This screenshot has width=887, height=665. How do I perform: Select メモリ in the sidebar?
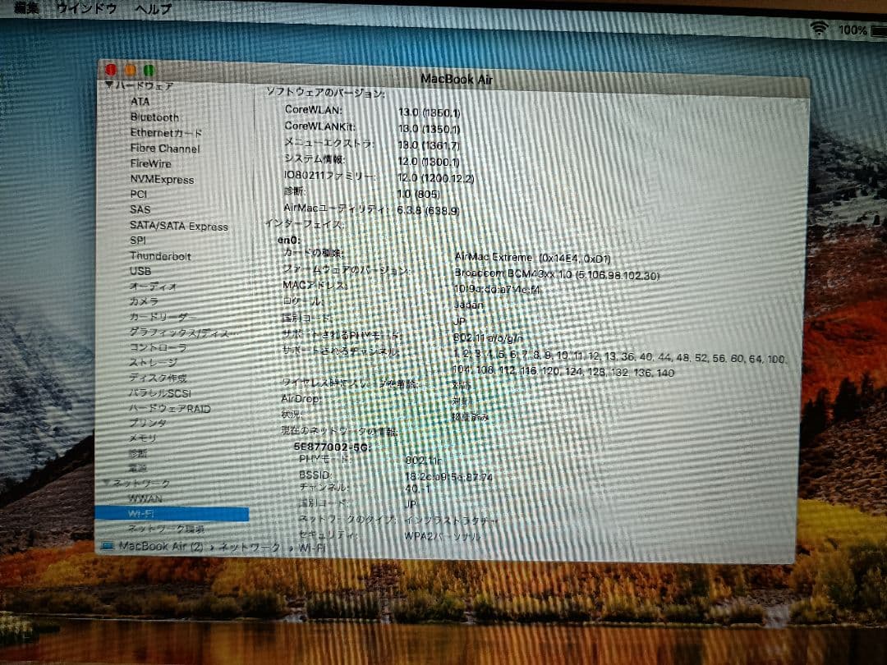(143, 438)
